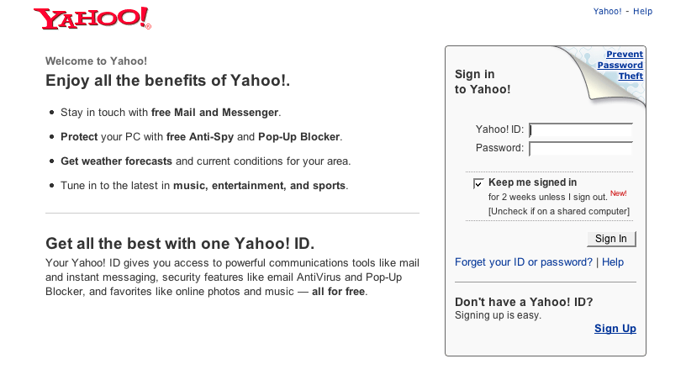
Task: Click the "Welcome to Yahoo!" heading
Action: 96,61
